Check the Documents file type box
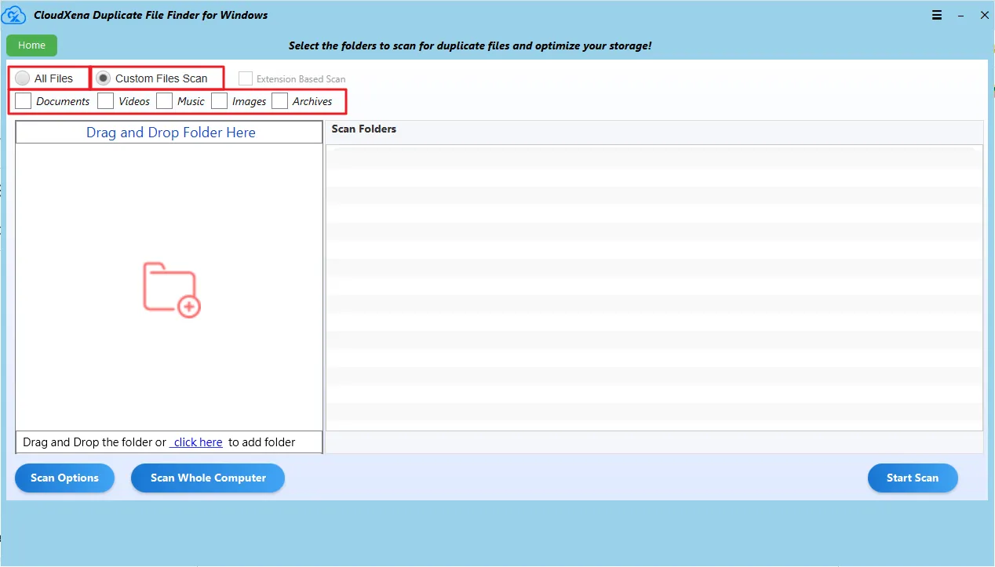The width and height of the screenshot is (995, 567). [x=24, y=101]
